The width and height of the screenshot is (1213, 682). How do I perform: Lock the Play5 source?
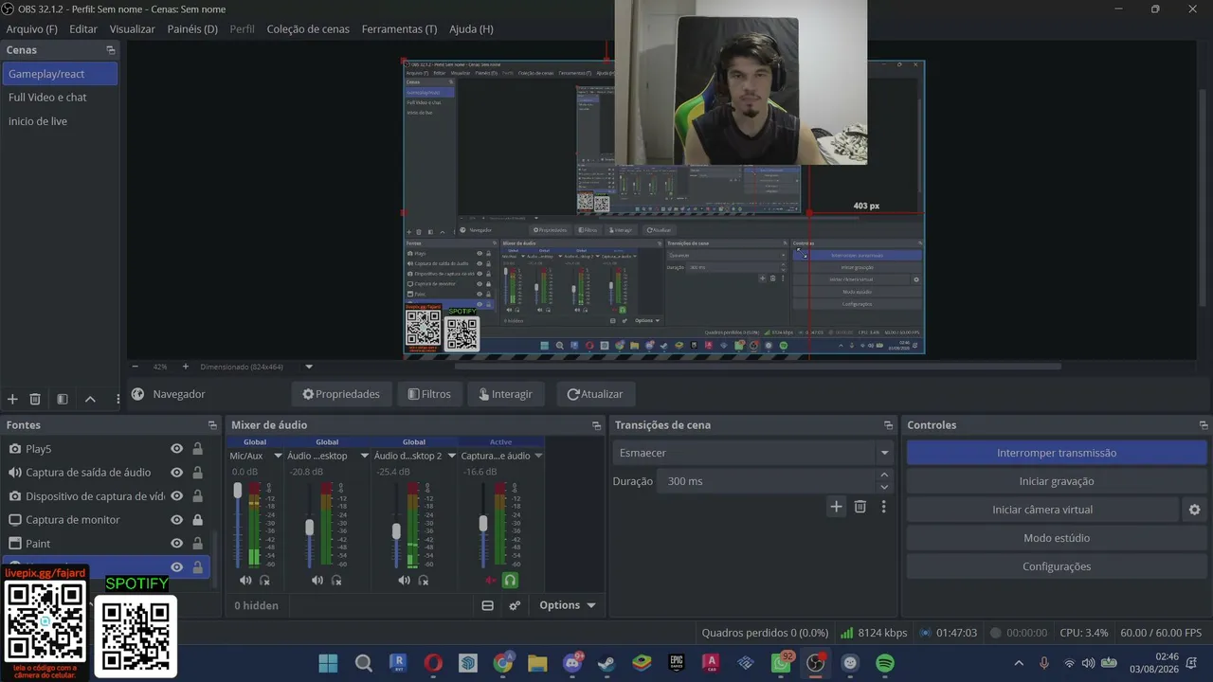click(x=197, y=449)
